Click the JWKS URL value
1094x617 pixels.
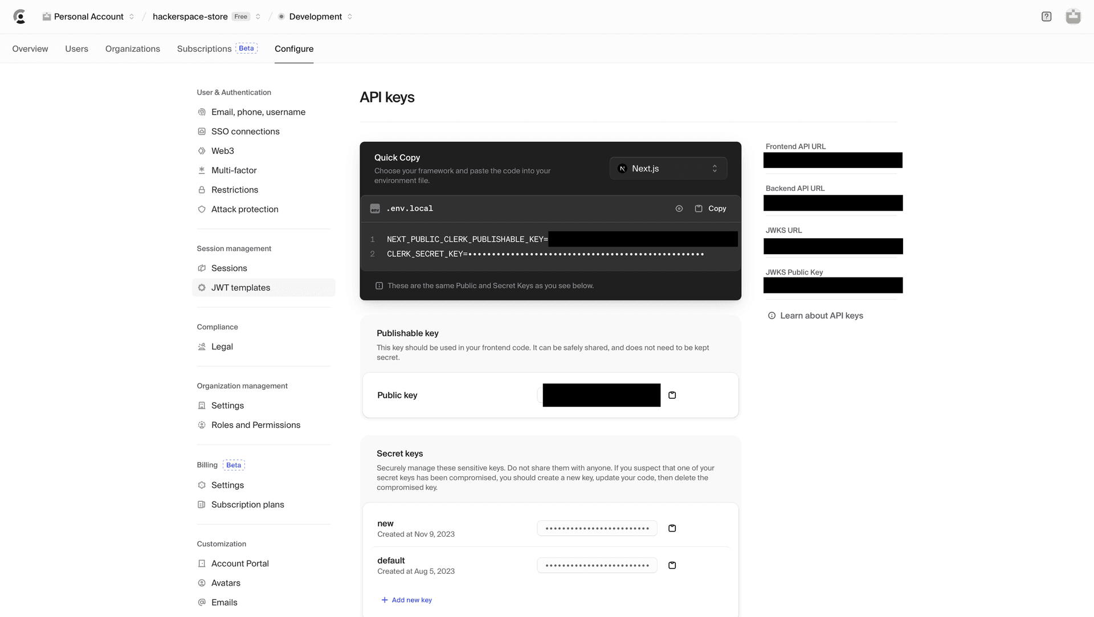(x=833, y=246)
